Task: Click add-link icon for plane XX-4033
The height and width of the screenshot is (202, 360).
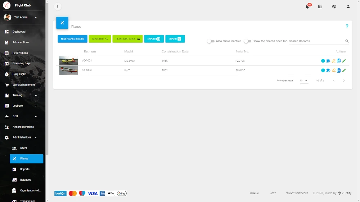Action: click(x=334, y=70)
